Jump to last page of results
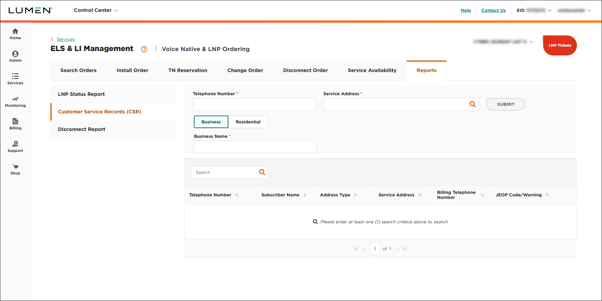602x301 pixels. (x=405, y=249)
